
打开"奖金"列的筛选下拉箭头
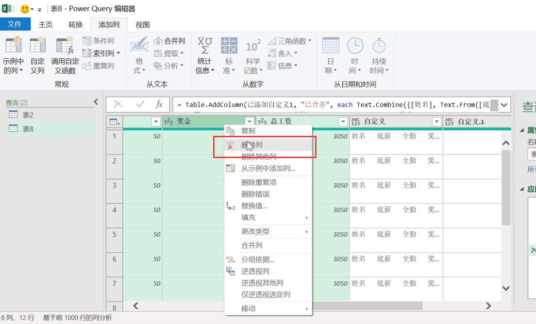tap(249, 121)
